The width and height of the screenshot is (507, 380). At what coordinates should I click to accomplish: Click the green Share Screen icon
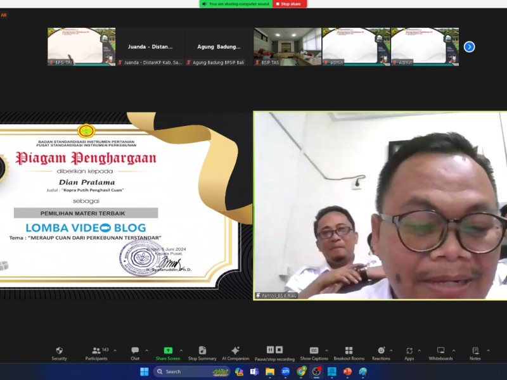pos(168,350)
